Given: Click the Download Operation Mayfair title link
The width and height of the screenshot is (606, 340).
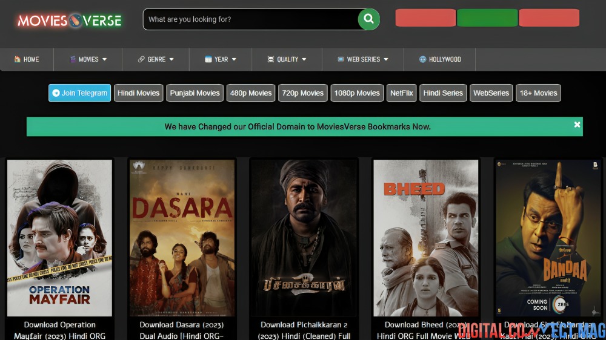Looking at the screenshot, I should 59,330.
